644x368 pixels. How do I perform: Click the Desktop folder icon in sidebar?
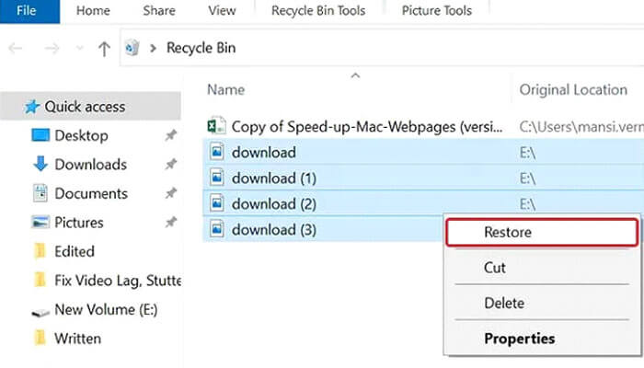pos(40,136)
